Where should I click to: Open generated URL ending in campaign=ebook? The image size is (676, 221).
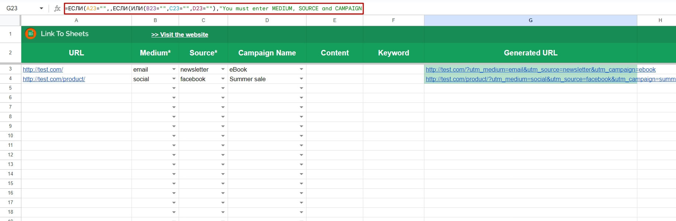[x=540, y=69]
